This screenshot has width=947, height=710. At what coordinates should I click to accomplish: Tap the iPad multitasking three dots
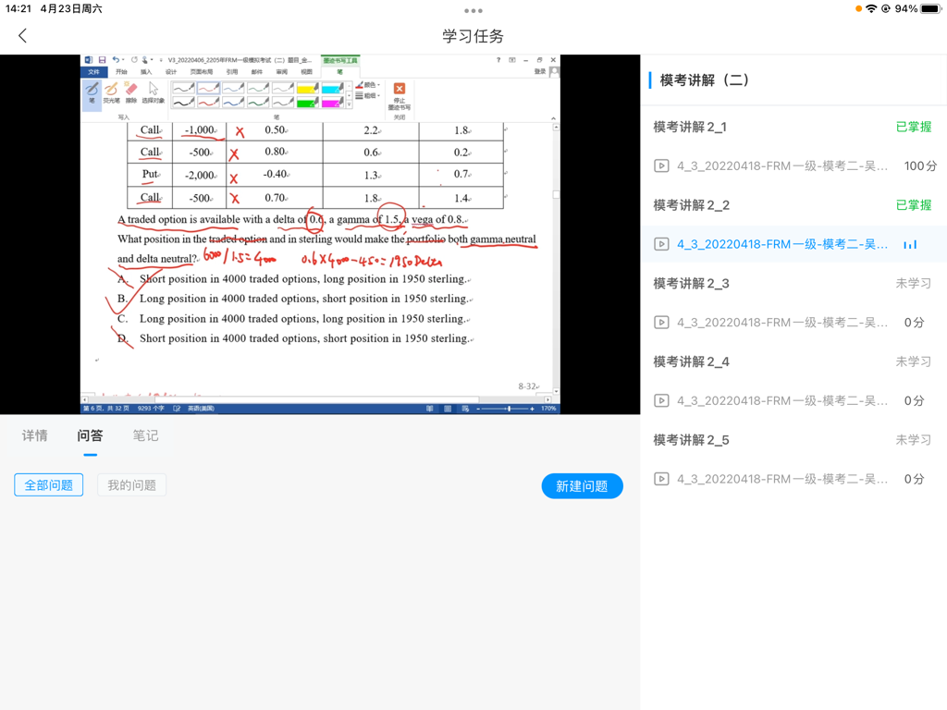tap(473, 11)
